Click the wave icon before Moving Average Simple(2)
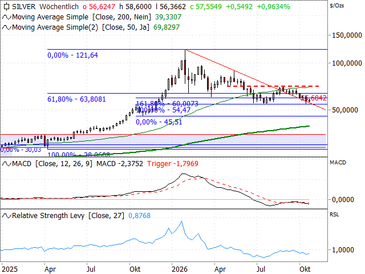The height and width of the screenshot is (274, 365). tap(6, 27)
